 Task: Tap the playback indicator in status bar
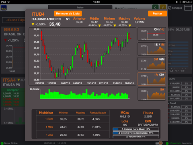coord(177,2)
